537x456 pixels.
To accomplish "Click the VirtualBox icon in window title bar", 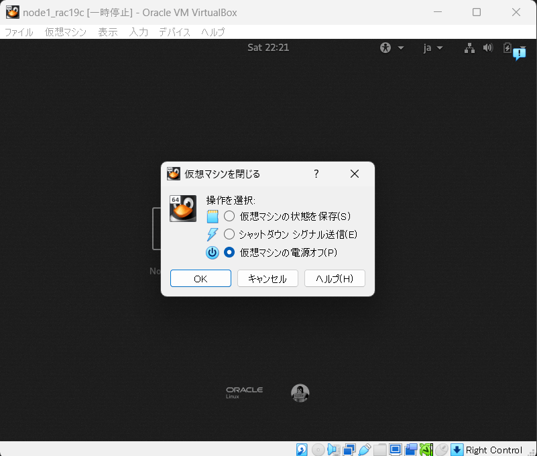I will click(x=12, y=12).
